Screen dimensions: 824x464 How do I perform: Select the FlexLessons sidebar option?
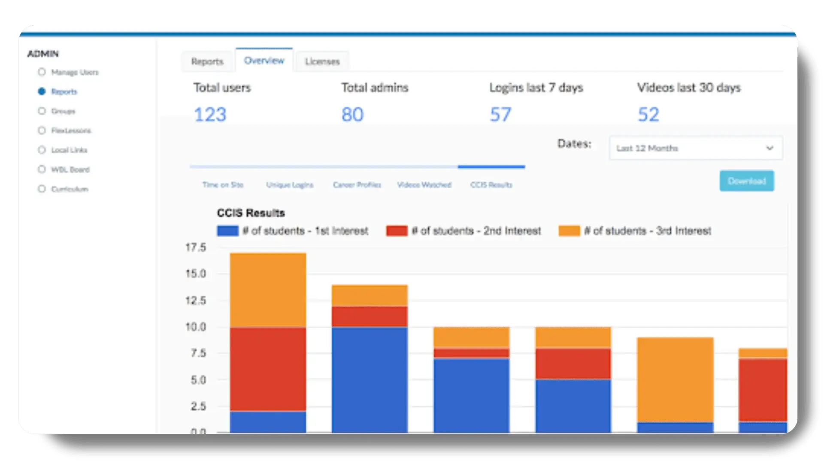(42, 131)
